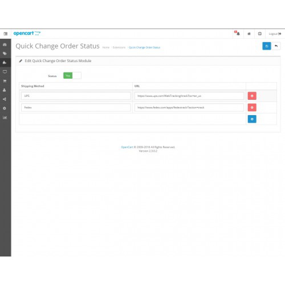The height and width of the screenshot is (285, 285).
Task: Open the Customers section from the sidebar
Action: click(5, 90)
